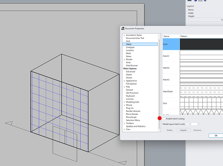
Task: Confirm dialog with OK button
Action: pyautogui.click(x=216, y=136)
